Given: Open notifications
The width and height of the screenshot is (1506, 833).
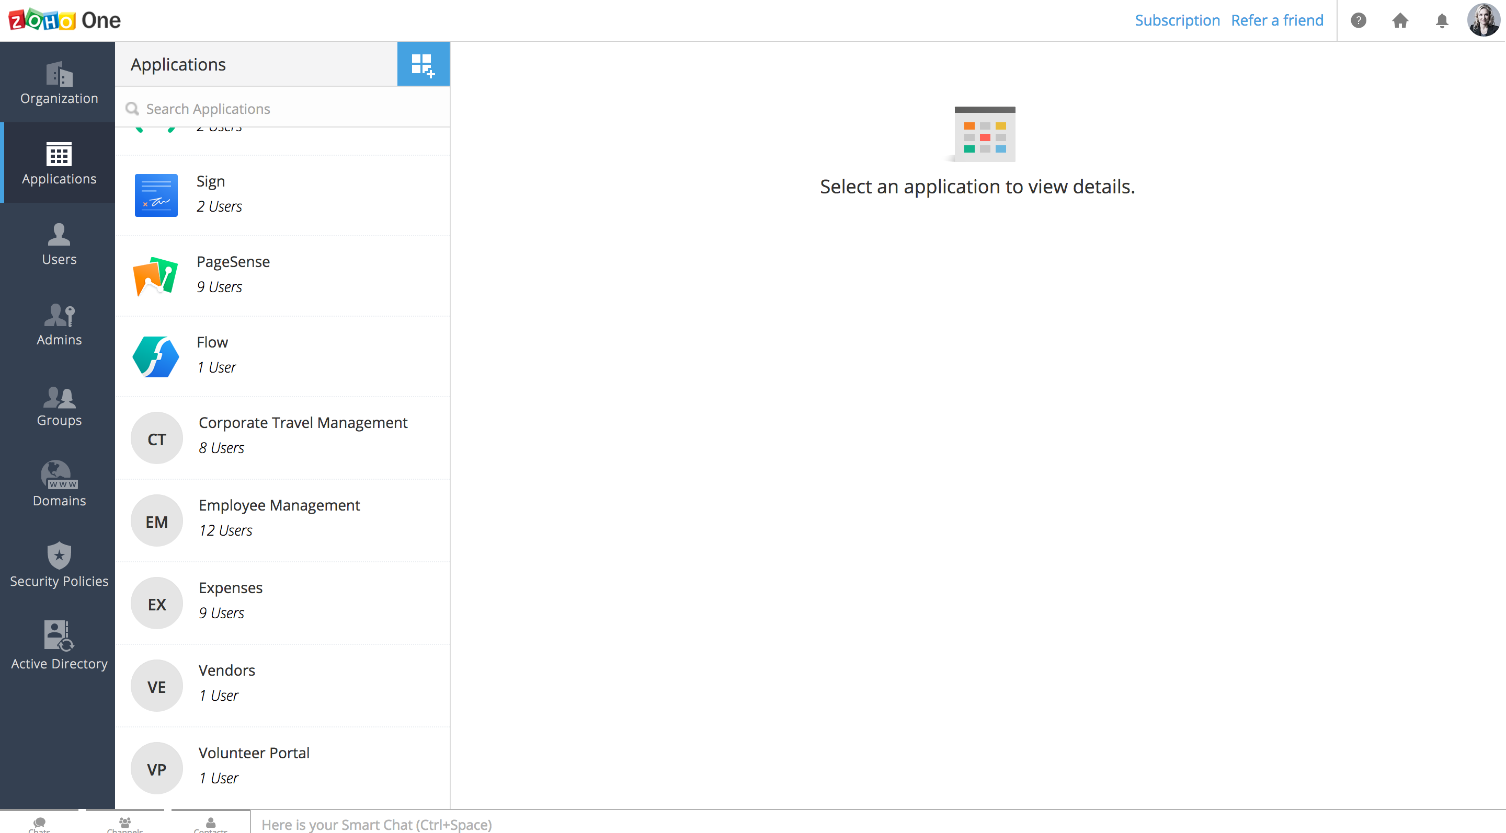Looking at the screenshot, I should [1442, 20].
